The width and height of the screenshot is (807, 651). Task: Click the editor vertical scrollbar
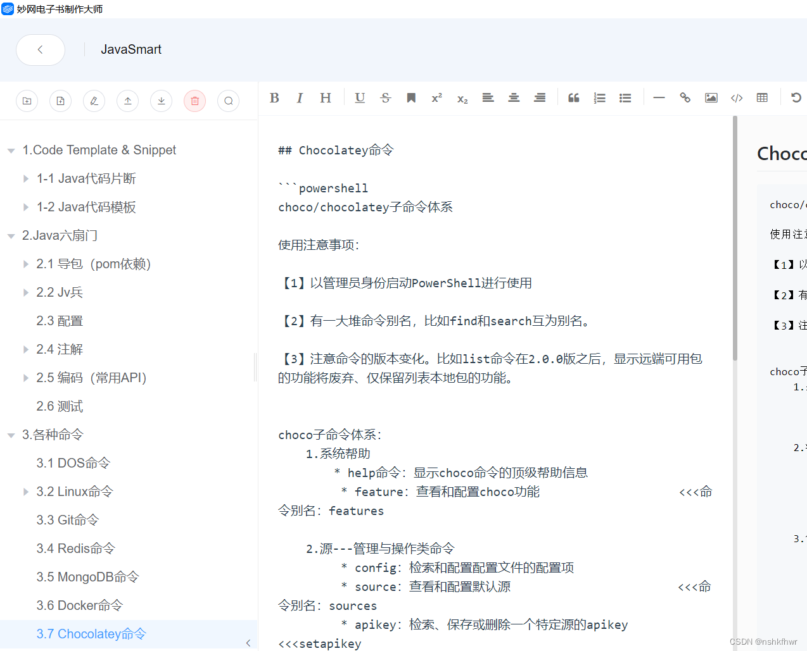point(735,238)
